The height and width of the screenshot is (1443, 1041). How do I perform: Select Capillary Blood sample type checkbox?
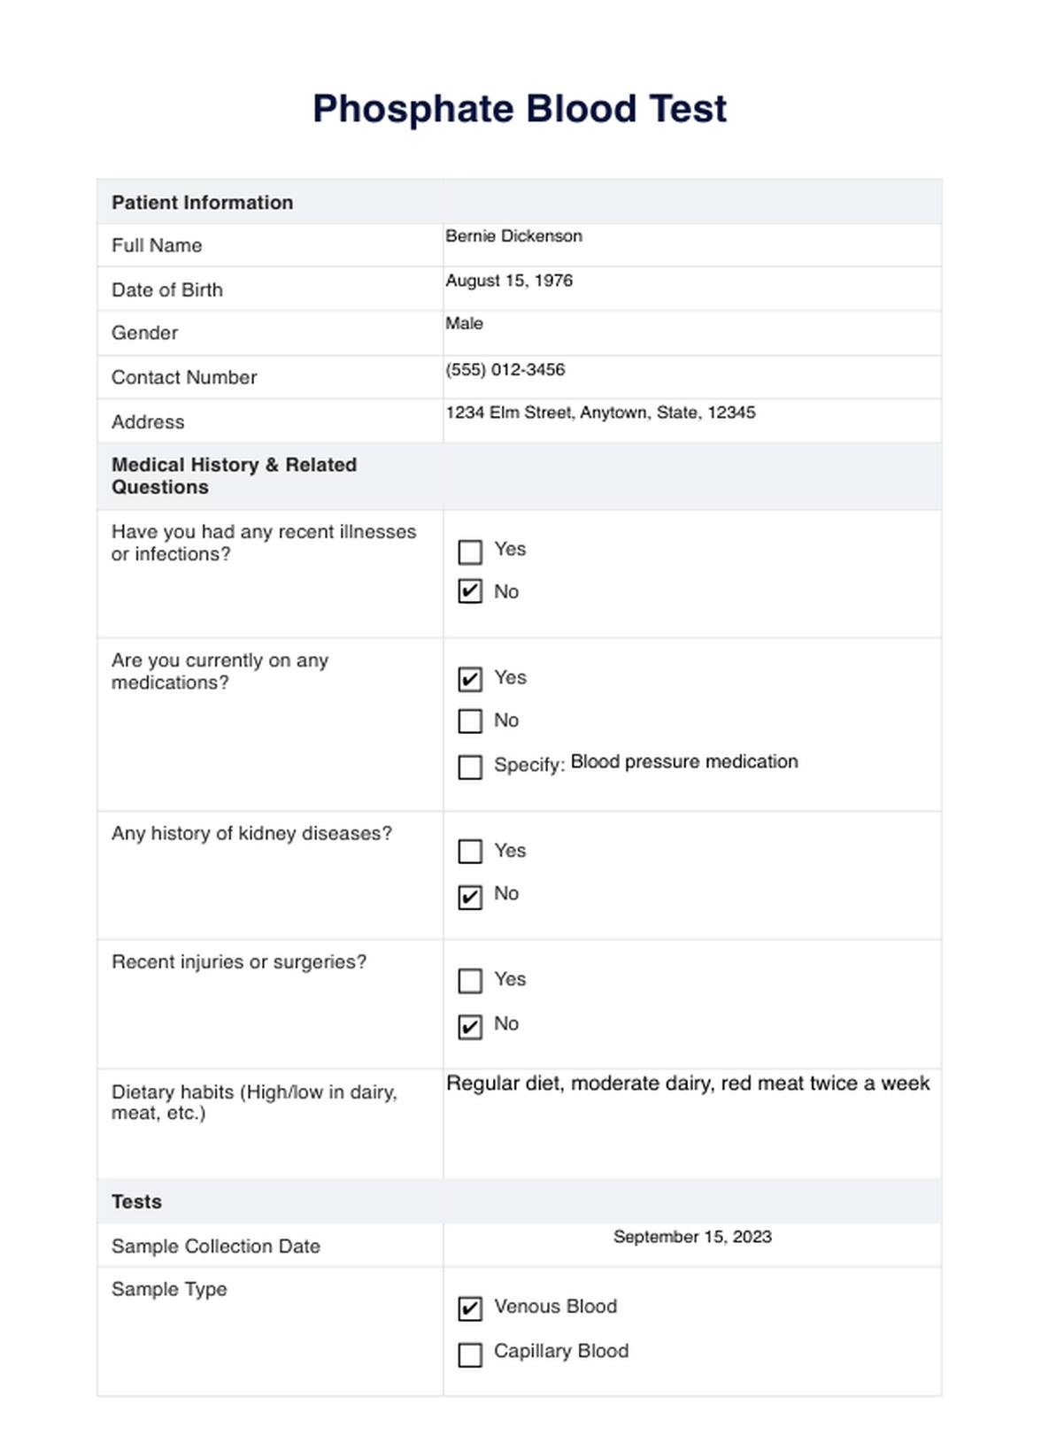tap(470, 1354)
